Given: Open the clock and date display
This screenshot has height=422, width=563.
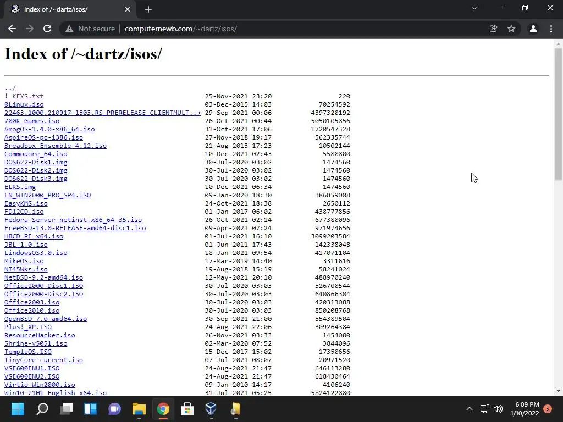Looking at the screenshot, I should (x=525, y=409).
